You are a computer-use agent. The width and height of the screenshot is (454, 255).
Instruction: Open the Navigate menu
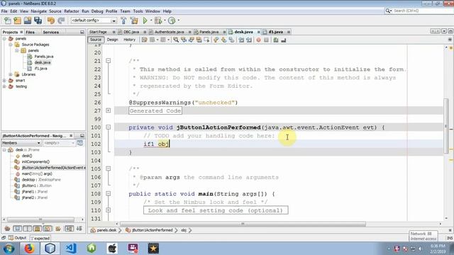point(38,11)
